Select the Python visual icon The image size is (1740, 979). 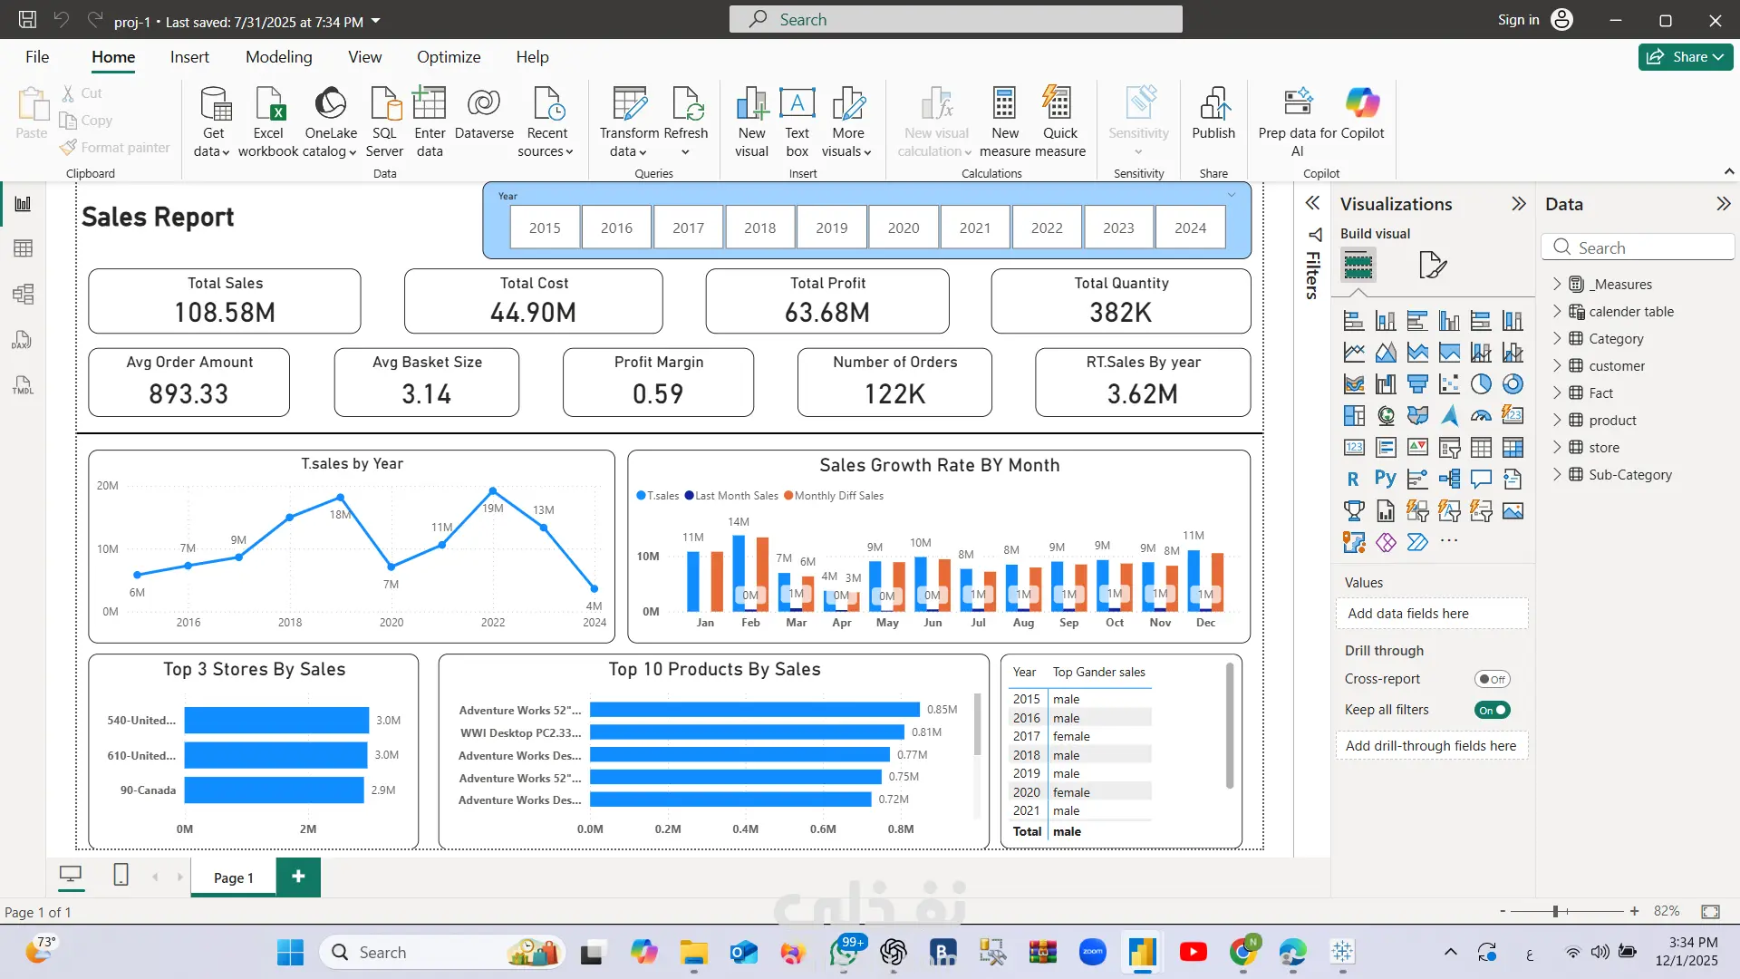[x=1385, y=479]
